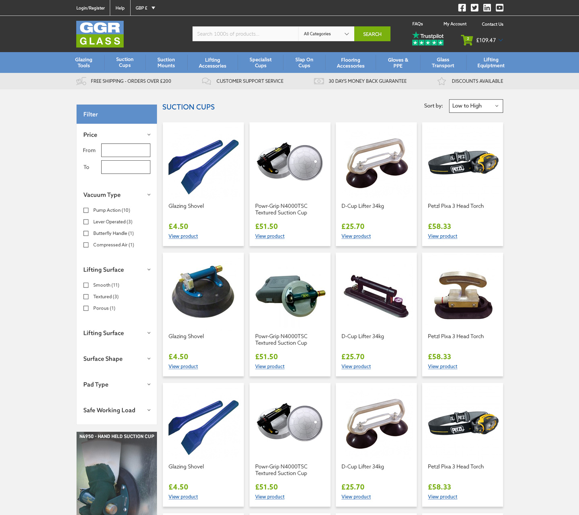The height and width of the screenshot is (515, 579).
Task: Click the green shopping cart icon
Action: pos(467,40)
